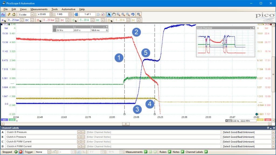Screen dimensions: 276x155
Task: Click the Channel A axis scaling button
Action: pos(4,120)
